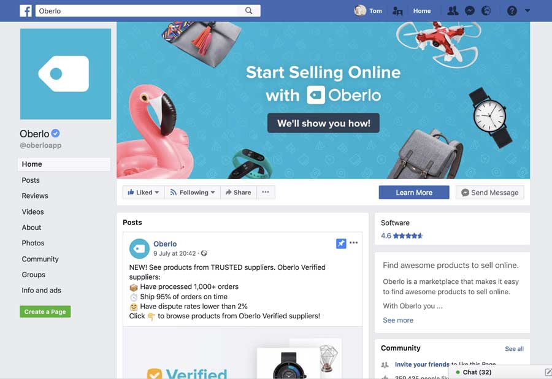This screenshot has width=552, height=379.
Task: Open Reviews in the left sidebar
Action: tap(35, 196)
